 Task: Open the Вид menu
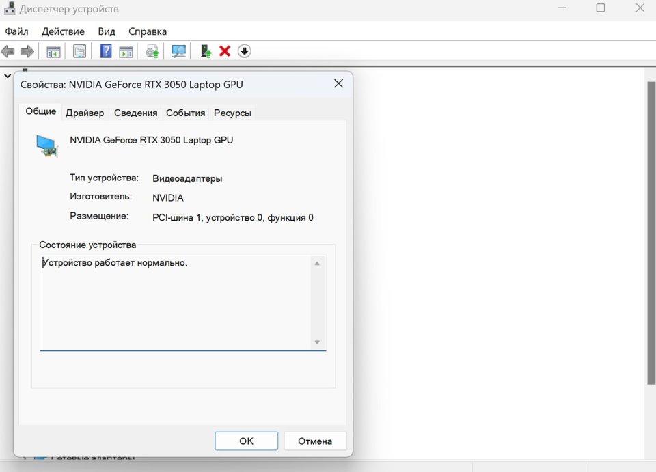(x=107, y=31)
